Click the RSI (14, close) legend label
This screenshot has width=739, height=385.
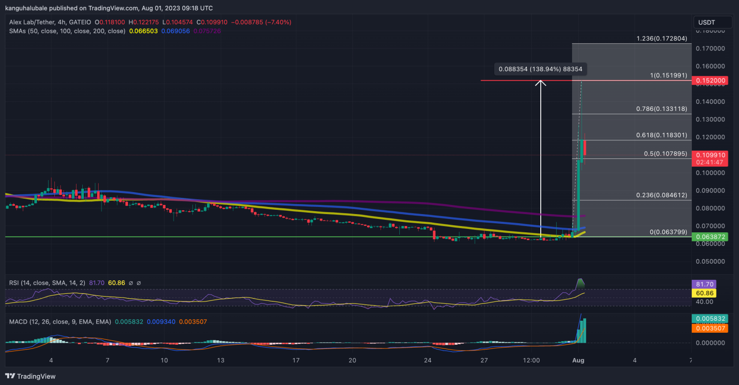tap(48, 283)
